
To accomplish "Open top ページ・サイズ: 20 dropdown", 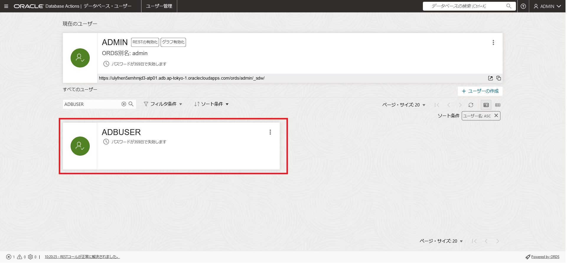I will 404,105.
